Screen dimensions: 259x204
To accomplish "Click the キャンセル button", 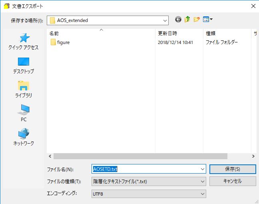I will [232, 181].
